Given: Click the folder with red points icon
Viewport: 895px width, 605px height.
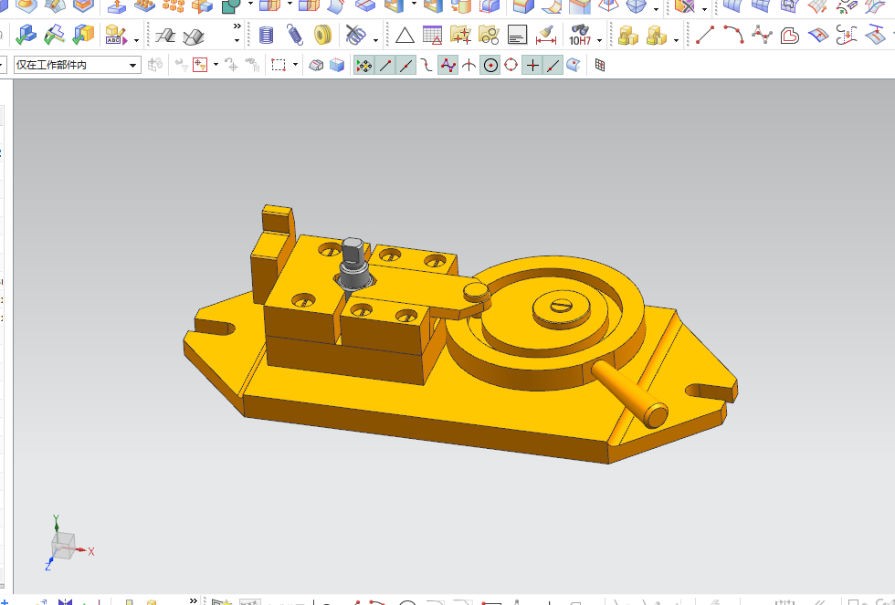Looking at the screenshot, I should point(460,36).
